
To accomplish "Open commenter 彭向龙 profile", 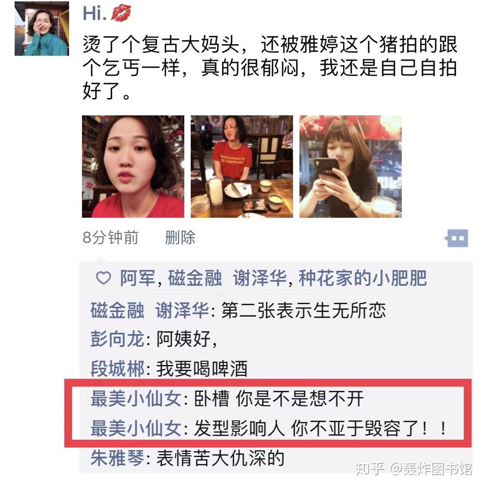I will tap(117, 339).
